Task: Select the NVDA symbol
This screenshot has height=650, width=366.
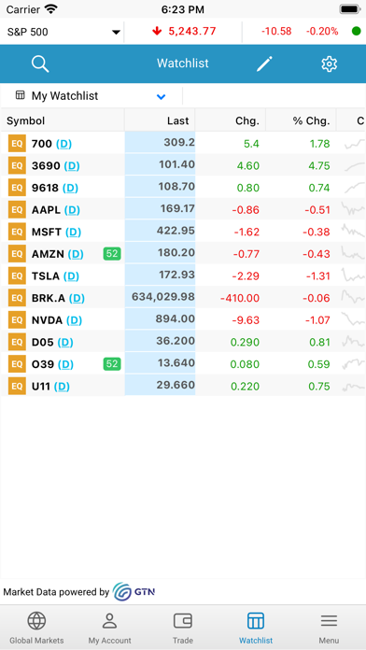Action: pos(48,320)
